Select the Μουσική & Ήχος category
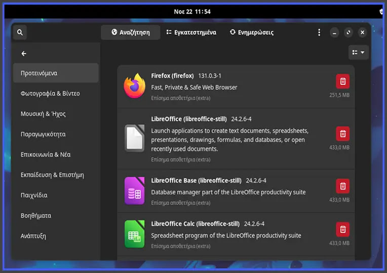This screenshot has width=387, height=273. [56, 114]
